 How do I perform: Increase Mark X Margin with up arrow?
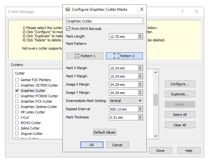coord(140,67)
